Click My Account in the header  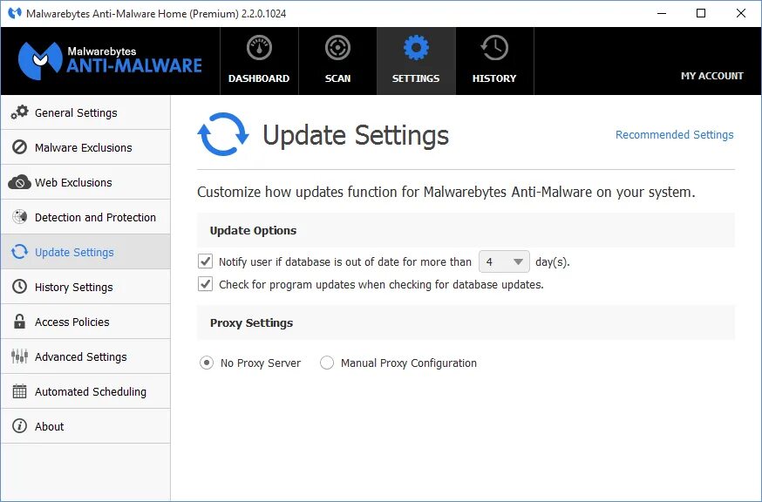[x=712, y=76]
